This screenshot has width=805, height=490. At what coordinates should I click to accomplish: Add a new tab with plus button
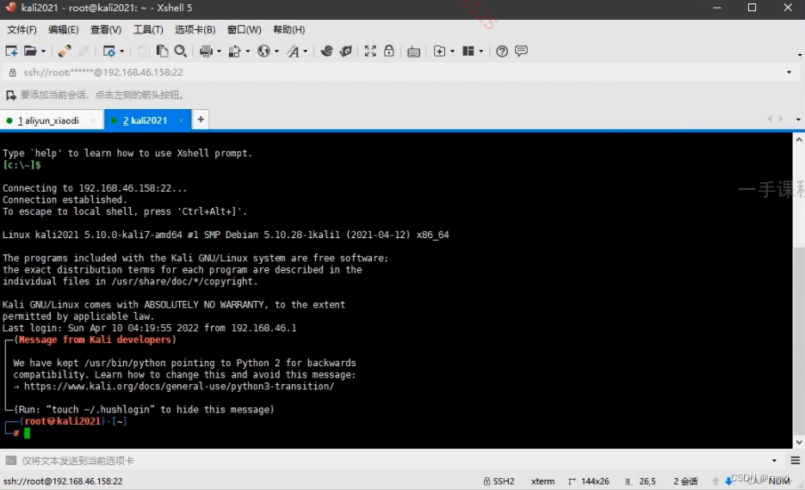click(201, 119)
